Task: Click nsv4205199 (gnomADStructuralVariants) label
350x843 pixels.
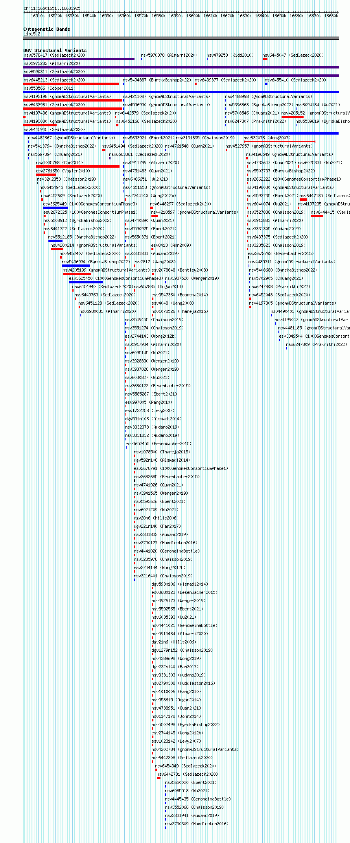Action: (106, 270)
